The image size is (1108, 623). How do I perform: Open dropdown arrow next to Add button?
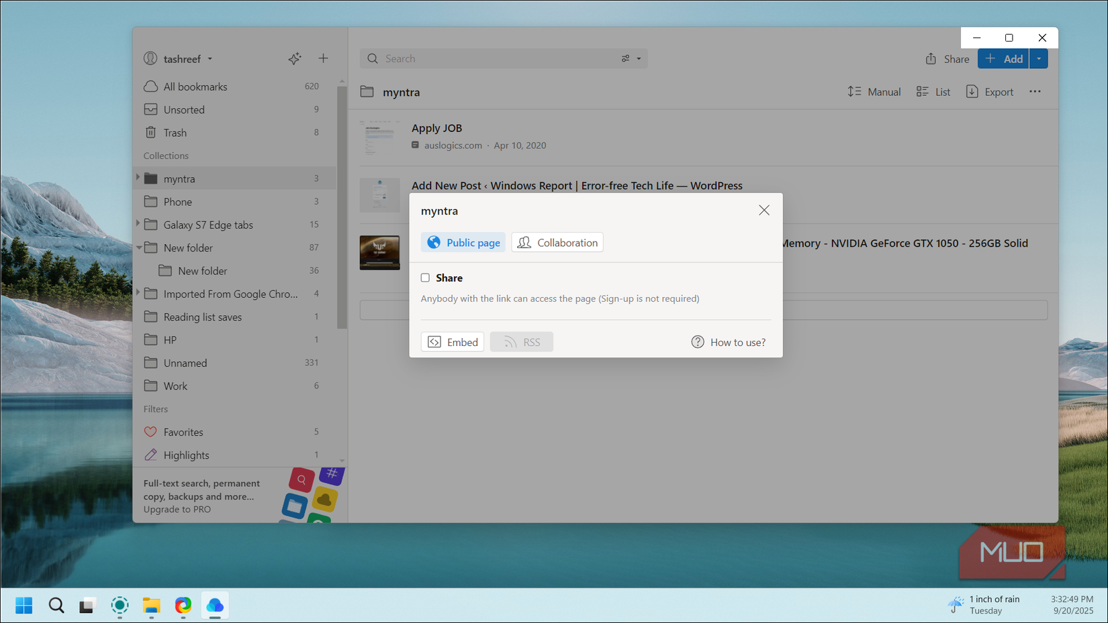tap(1038, 59)
